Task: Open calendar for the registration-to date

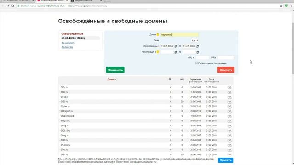Action: (x=198, y=52)
